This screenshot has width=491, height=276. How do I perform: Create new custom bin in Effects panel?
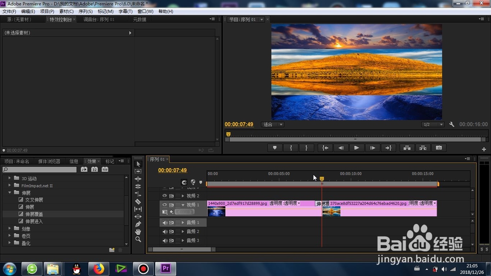[112, 249]
